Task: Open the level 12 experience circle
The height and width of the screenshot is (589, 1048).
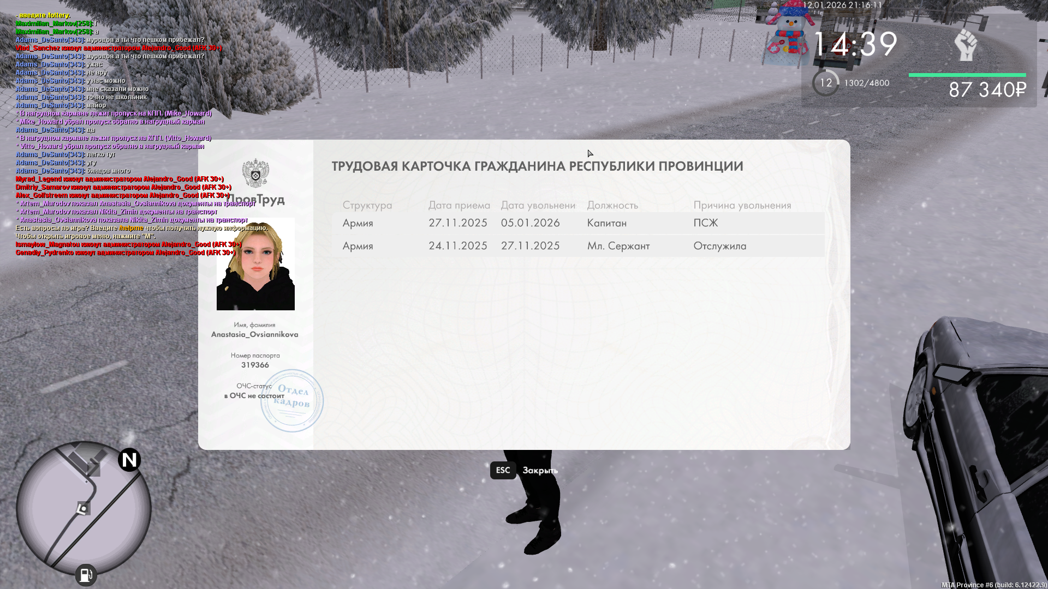Action: [x=825, y=82]
